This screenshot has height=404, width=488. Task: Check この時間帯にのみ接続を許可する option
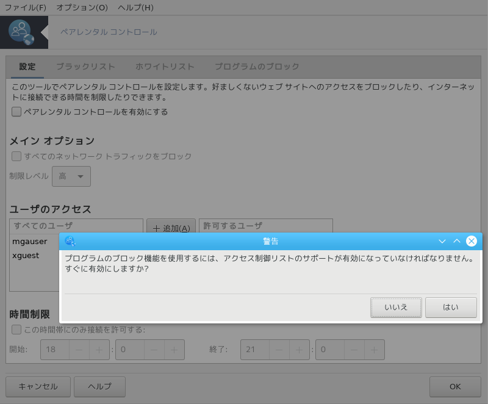coord(16,330)
